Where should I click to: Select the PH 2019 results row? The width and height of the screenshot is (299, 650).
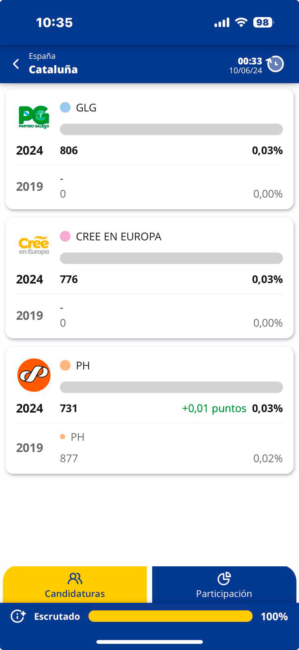tap(149, 448)
